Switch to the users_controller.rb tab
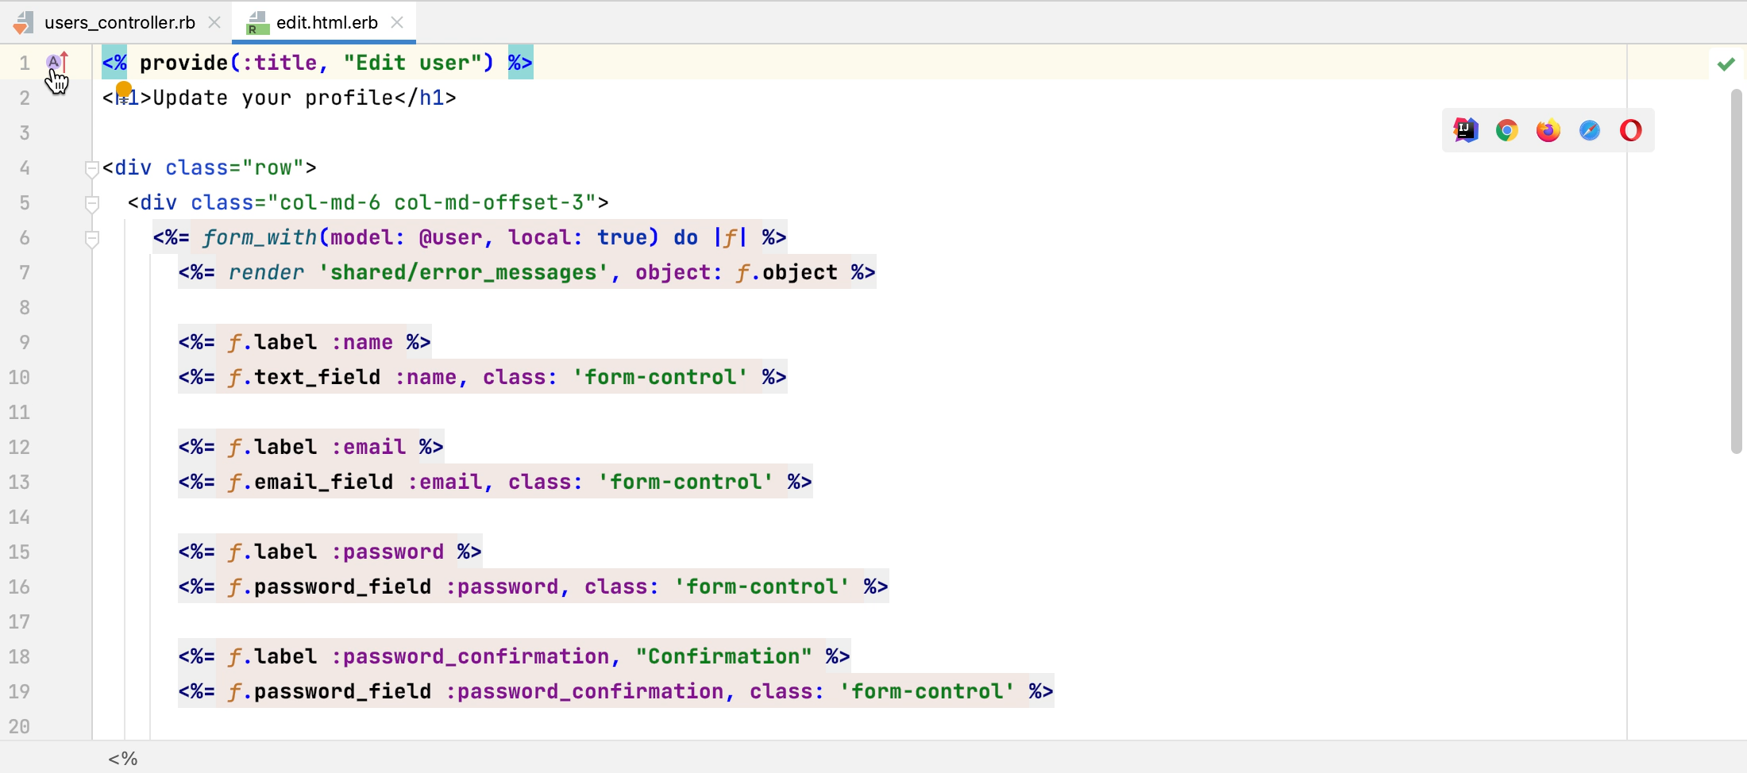1747x773 pixels. click(x=119, y=22)
